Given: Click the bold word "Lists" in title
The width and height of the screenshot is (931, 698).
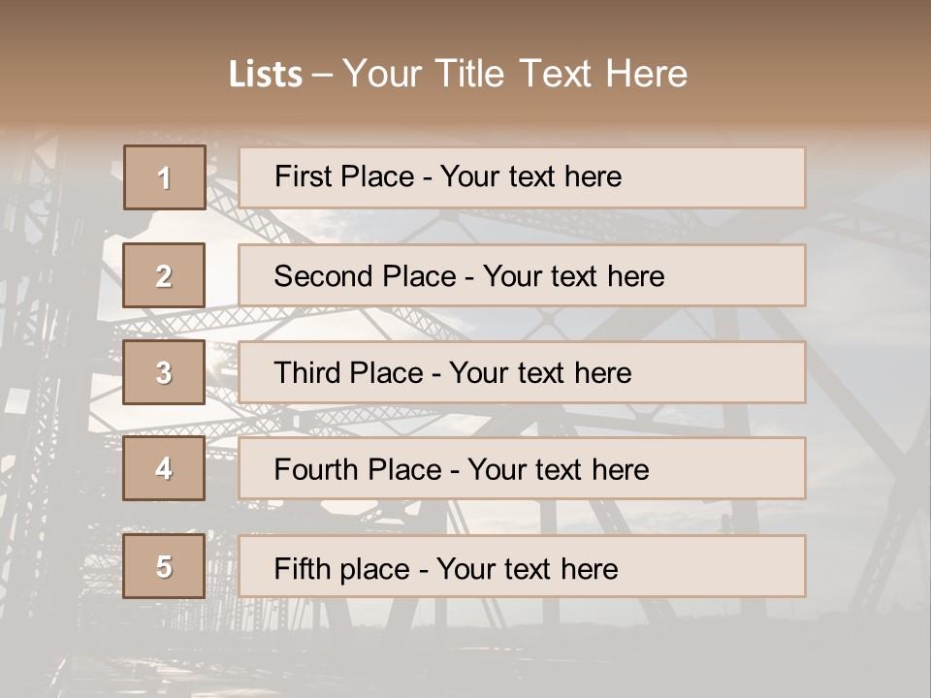Looking at the screenshot, I should click(266, 75).
